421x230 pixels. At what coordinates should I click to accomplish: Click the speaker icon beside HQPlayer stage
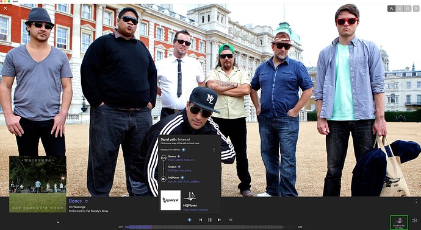[164, 179]
